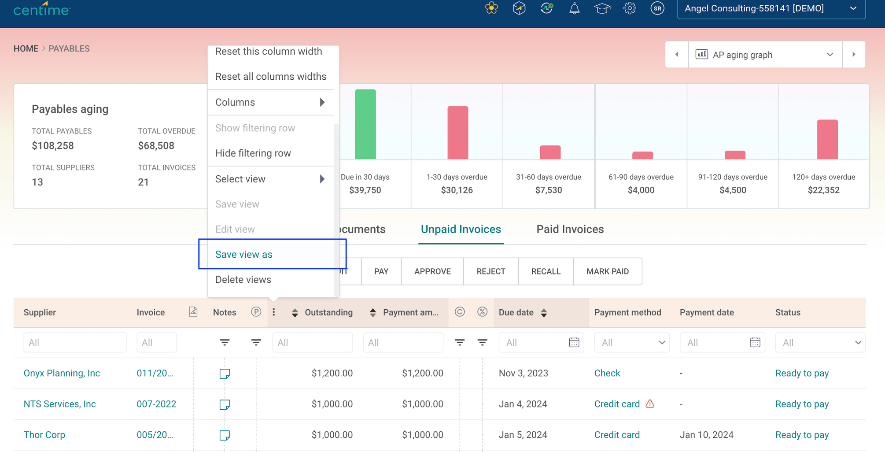Open invoice 007-2022
Viewport: 885px width, 452px height.
pos(156,404)
